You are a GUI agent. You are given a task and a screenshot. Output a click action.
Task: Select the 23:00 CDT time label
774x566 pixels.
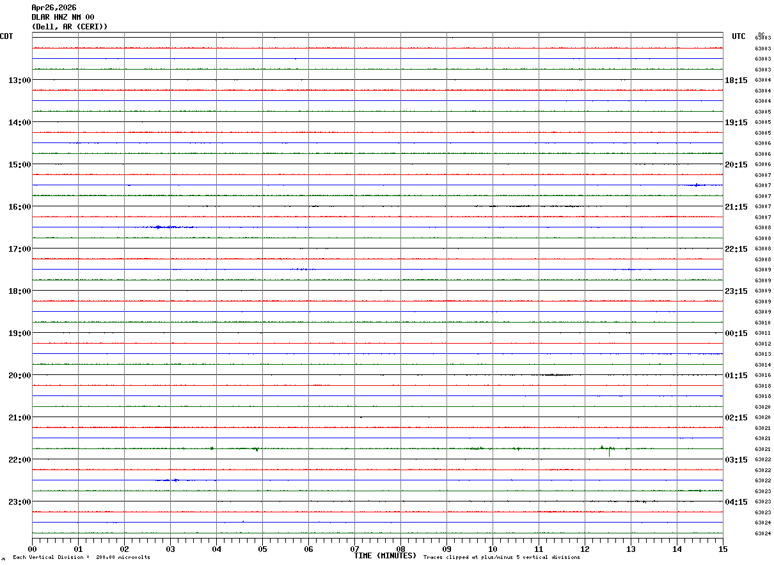point(19,502)
